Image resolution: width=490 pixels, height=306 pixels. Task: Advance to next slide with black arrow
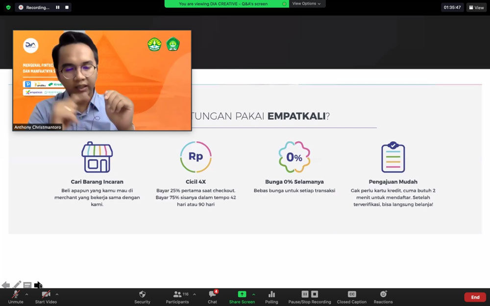click(38, 285)
